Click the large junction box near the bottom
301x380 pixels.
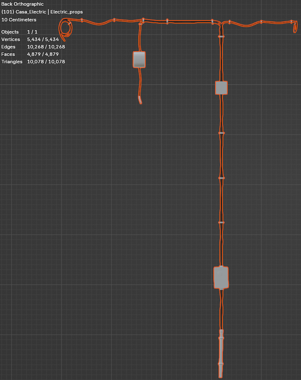click(221, 277)
